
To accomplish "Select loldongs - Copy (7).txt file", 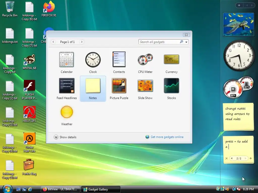I will (x=29, y=37).
